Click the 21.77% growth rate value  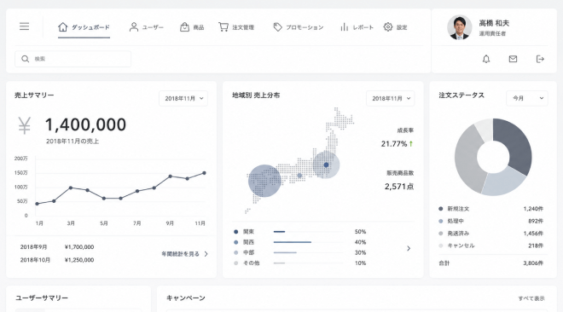tap(394, 144)
